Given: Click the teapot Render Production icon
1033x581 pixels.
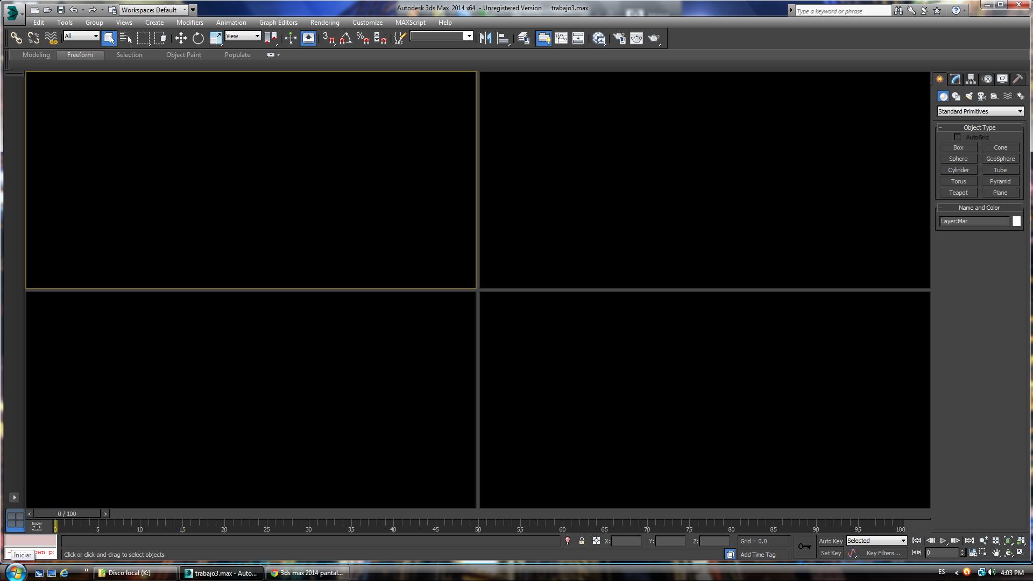Looking at the screenshot, I should tap(653, 38).
